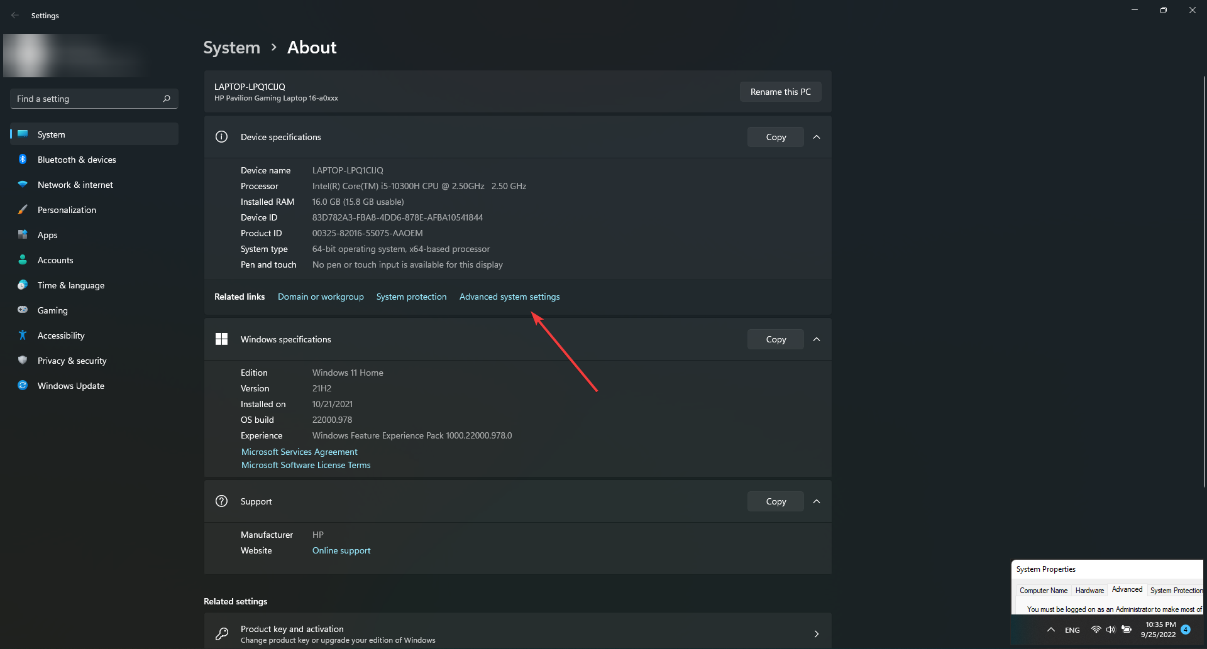Screen dimensions: 1207x649
Task: Open Network & internet section
Action: (94, 185)
